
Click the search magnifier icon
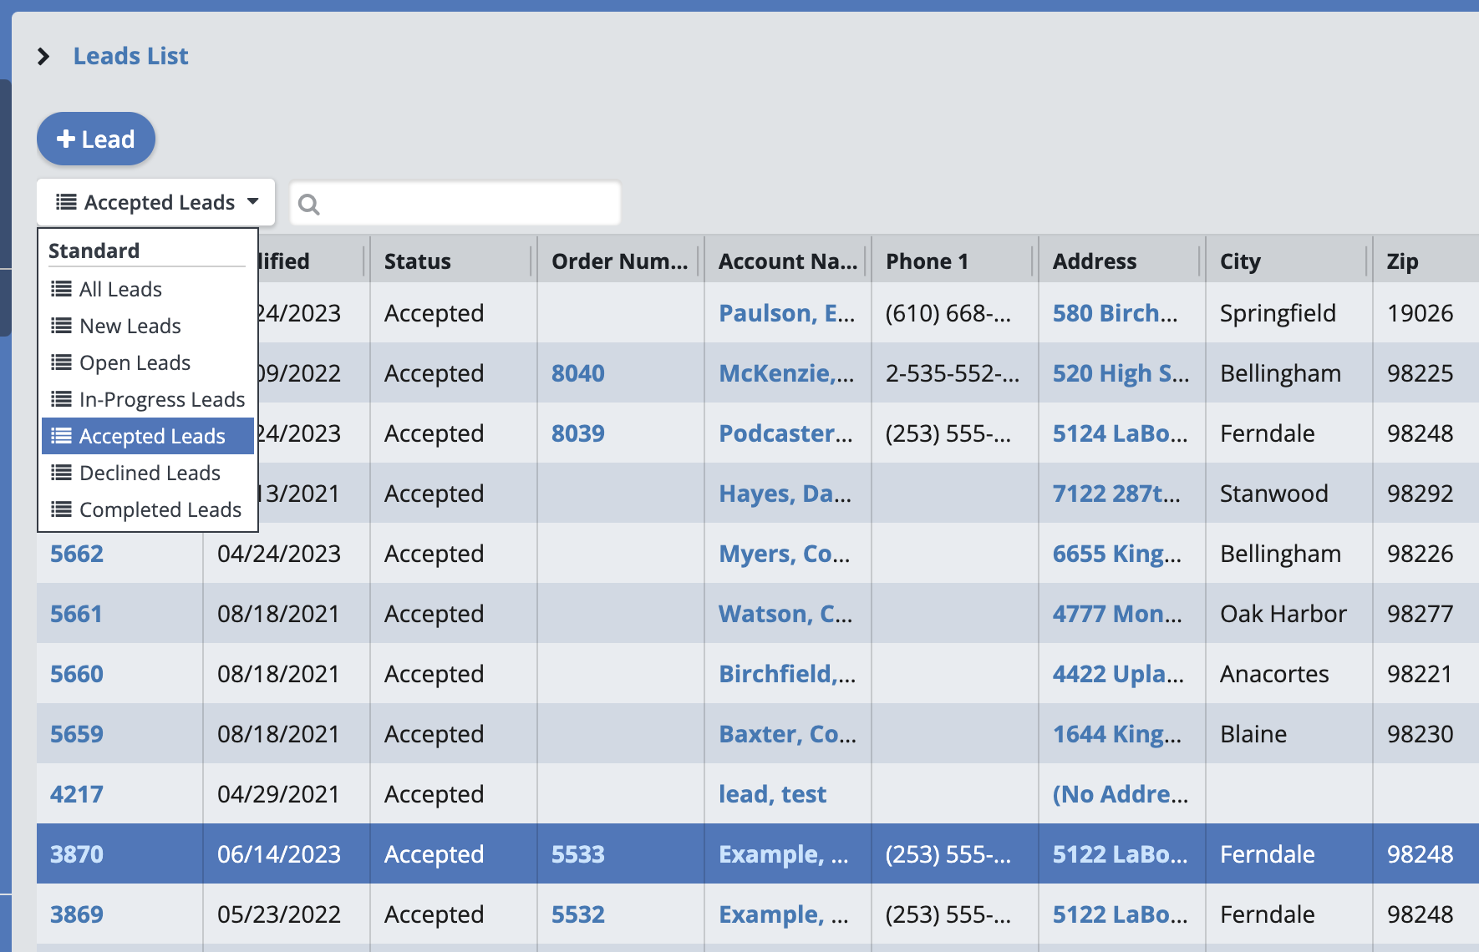pyautogui.click(x=308, y=205)
